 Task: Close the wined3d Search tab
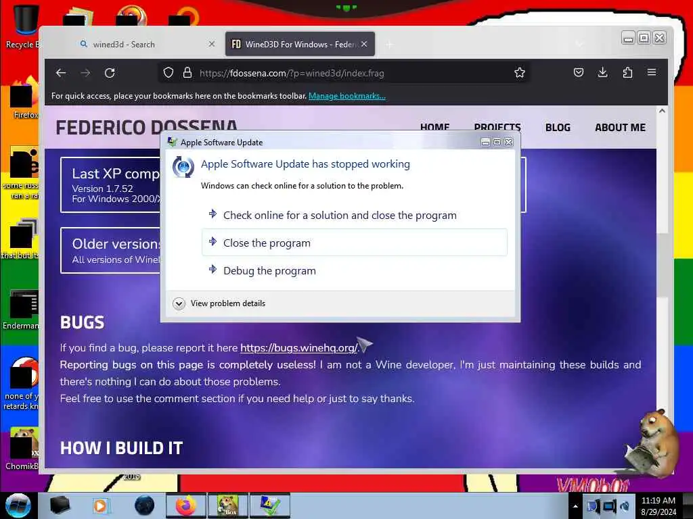pos(212,44)
